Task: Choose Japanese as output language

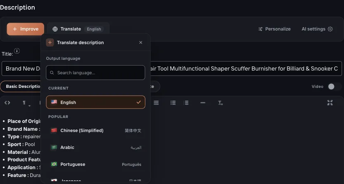Action: click(95, 181)
